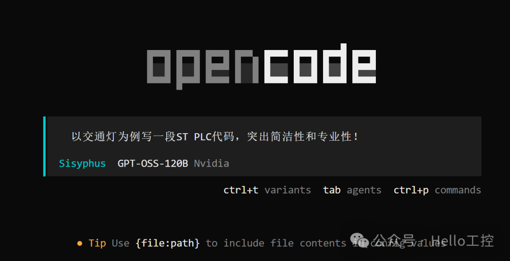Image resolution: width=510 pixels, height=261 pixels.
Task: Click the ctrl+t shortcut hint
Action: [x=241, y=190]
